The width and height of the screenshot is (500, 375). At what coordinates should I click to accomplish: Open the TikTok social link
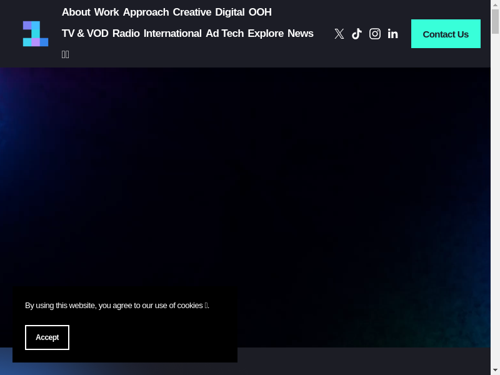point(357,34)
